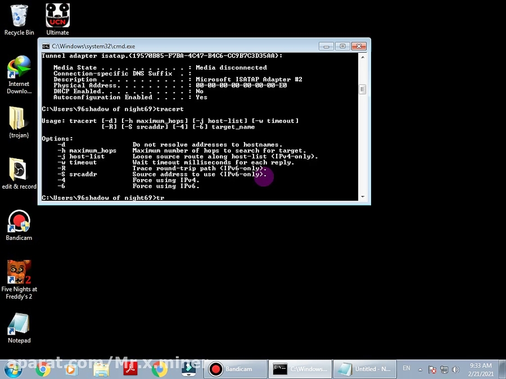Open the clock showing 9:33 AM
This screenshot has width=506, height=379.
coord(481,369)
